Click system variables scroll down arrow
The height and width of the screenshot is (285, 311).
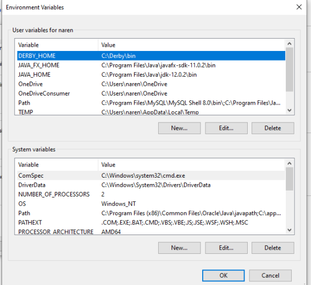pyautogui.click(x=290, y=230)
